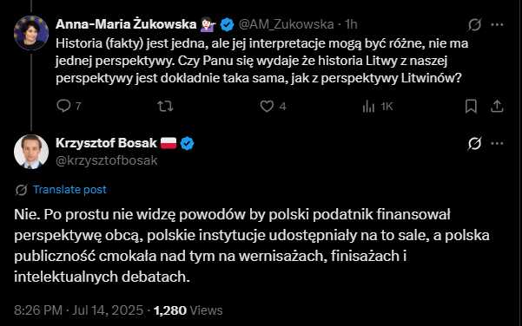The image size is (522, 326).
Task: Click Translate post link
Action: 69,189
